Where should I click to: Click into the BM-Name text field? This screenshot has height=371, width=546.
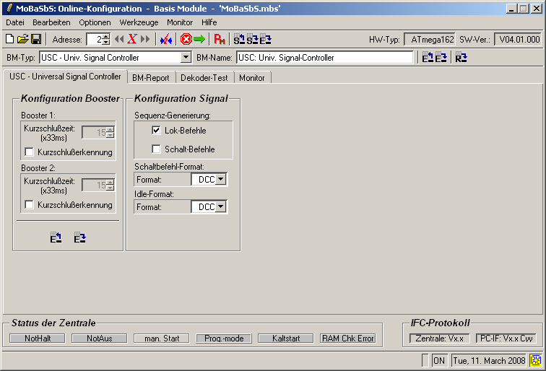point(325,58)
